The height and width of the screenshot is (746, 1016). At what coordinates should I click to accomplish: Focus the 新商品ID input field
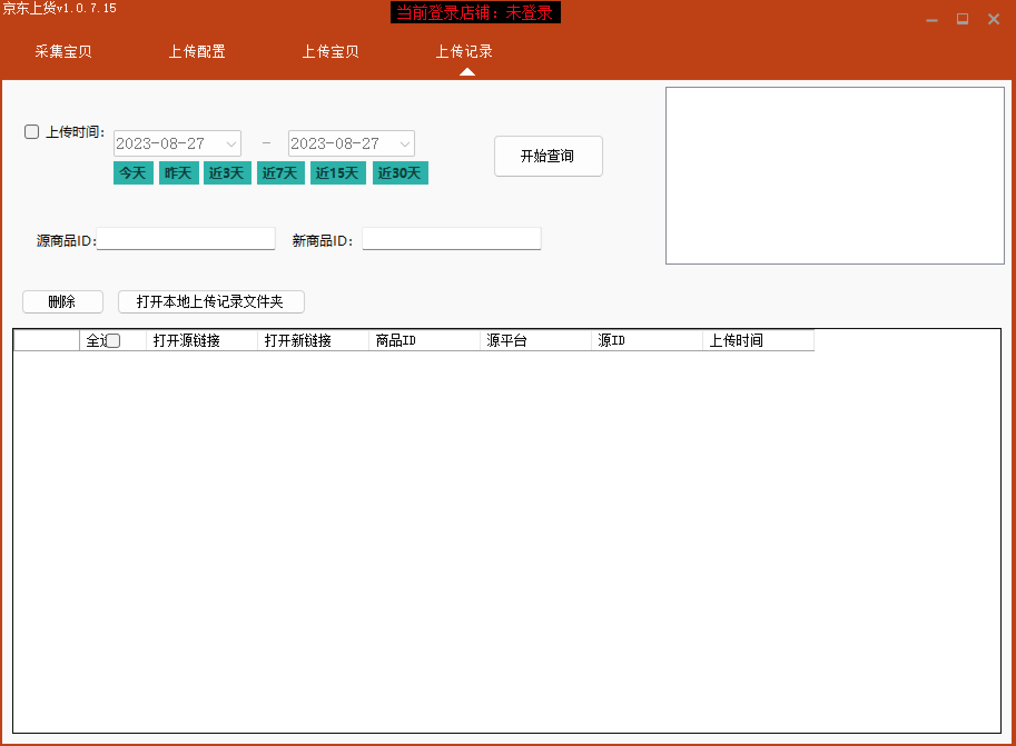click(451, 238)
